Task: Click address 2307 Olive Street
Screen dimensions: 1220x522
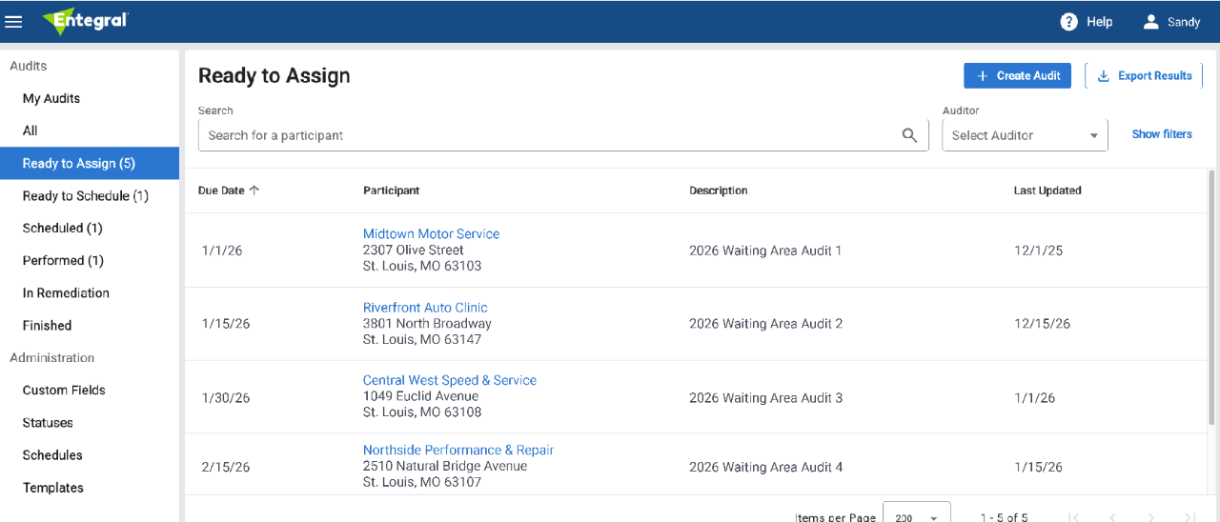Action: pos(414,250)
